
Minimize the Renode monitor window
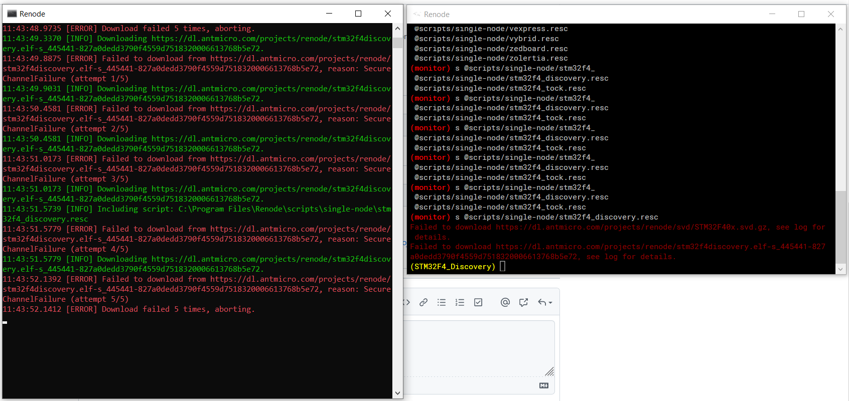click(772, 14)
